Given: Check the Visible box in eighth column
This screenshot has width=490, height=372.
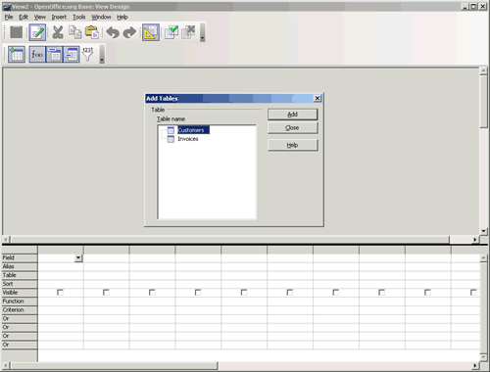Looking at the screenshot, I should coord(381,293).
